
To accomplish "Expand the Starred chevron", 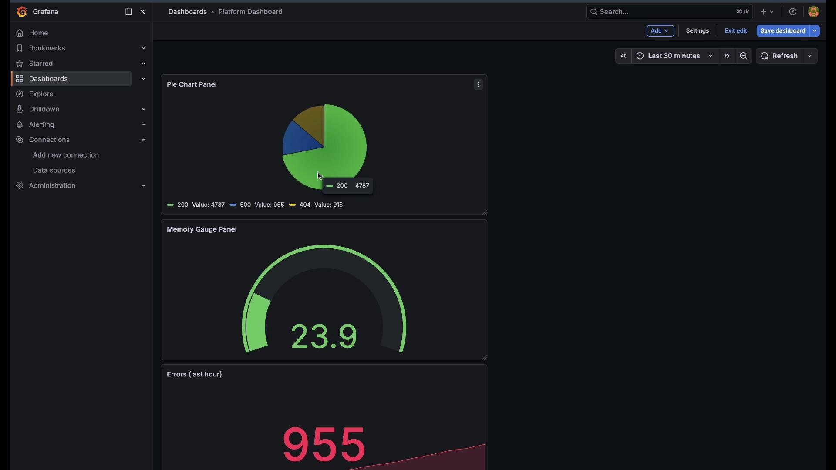I will pos(144,64).
